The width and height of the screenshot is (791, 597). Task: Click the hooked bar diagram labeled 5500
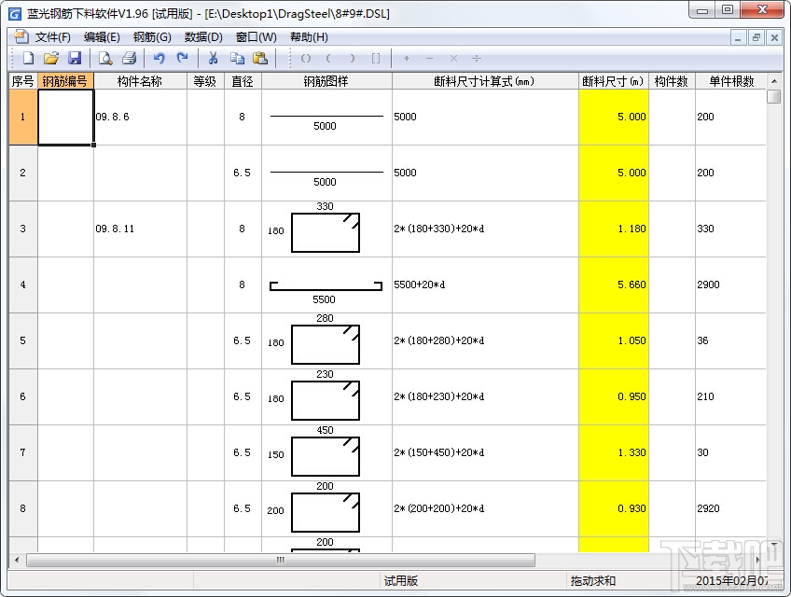point(326,286)
